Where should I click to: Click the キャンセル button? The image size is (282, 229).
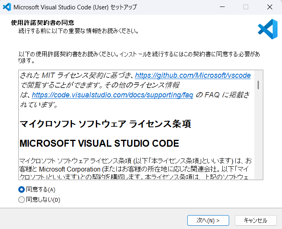[x=256, y=220]
